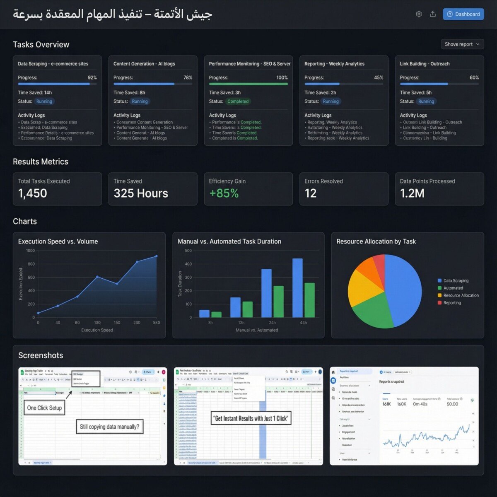Click Running status badge on Data Scraping card
The height and width of the screenshot is (497, 497).
click(44, 101)
